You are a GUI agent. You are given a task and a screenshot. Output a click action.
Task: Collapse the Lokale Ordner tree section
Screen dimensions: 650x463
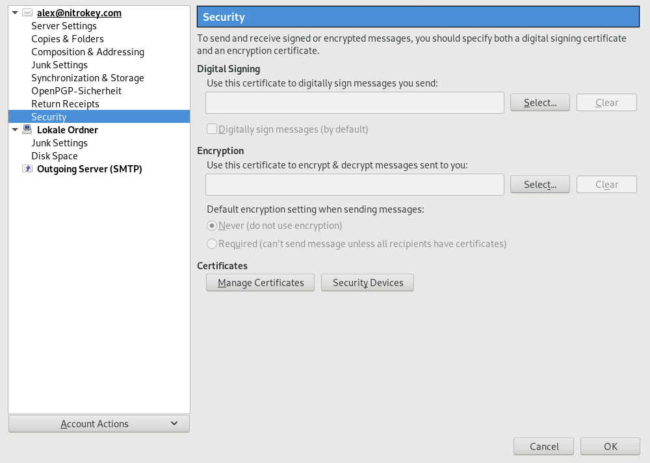15,130
